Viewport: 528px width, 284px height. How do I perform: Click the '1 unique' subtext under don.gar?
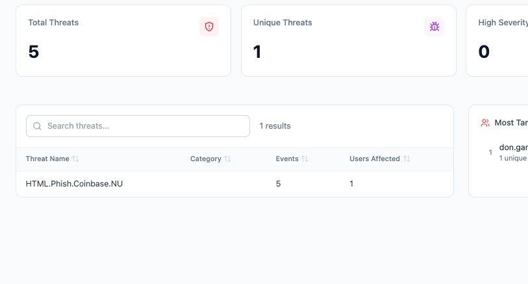pyautogui.click(x=513, y=158)
